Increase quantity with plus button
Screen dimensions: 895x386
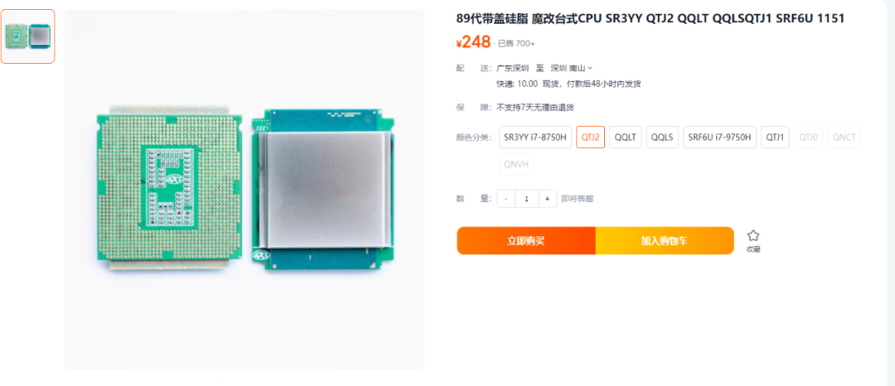point(547,199)
